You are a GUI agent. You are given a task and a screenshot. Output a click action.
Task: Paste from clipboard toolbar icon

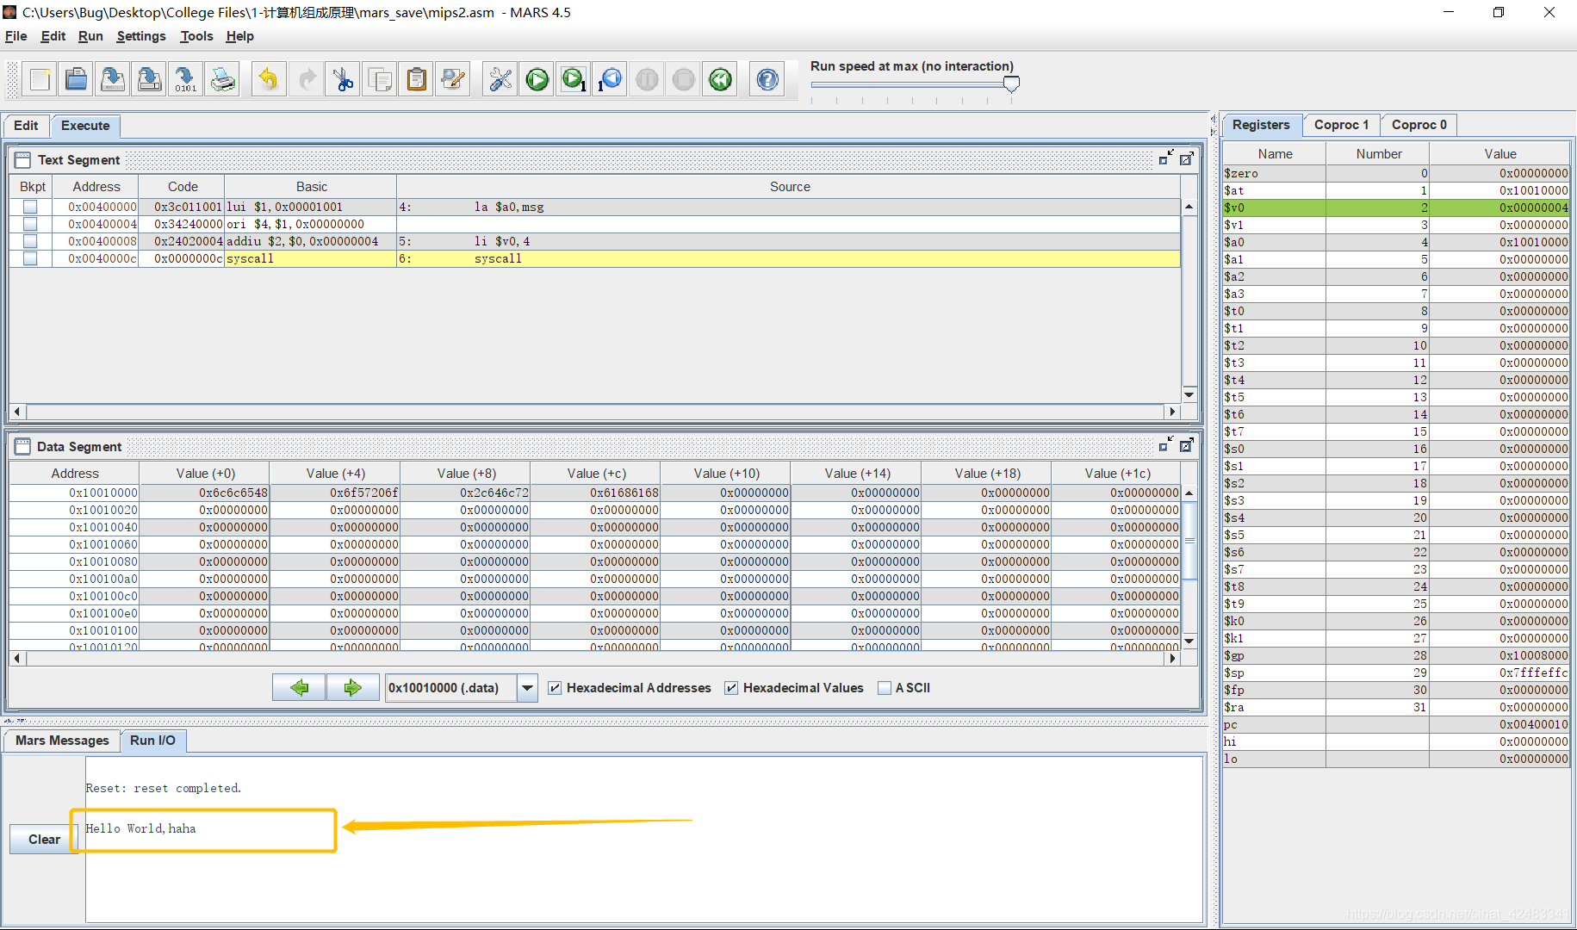[x=416, y=80]
